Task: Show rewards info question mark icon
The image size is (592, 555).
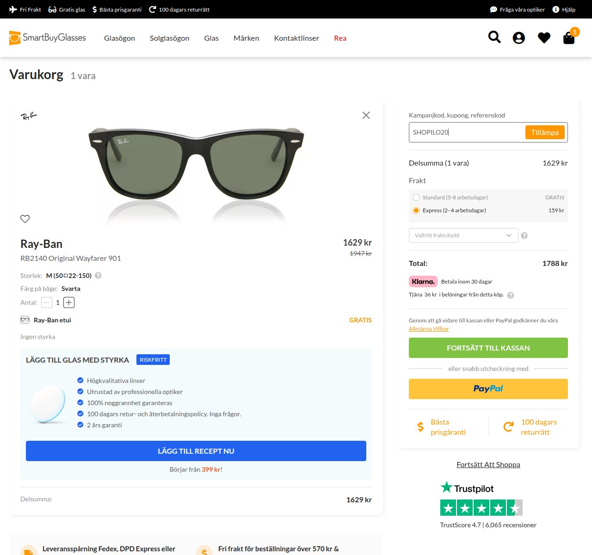Action: (x=511, y=295)
